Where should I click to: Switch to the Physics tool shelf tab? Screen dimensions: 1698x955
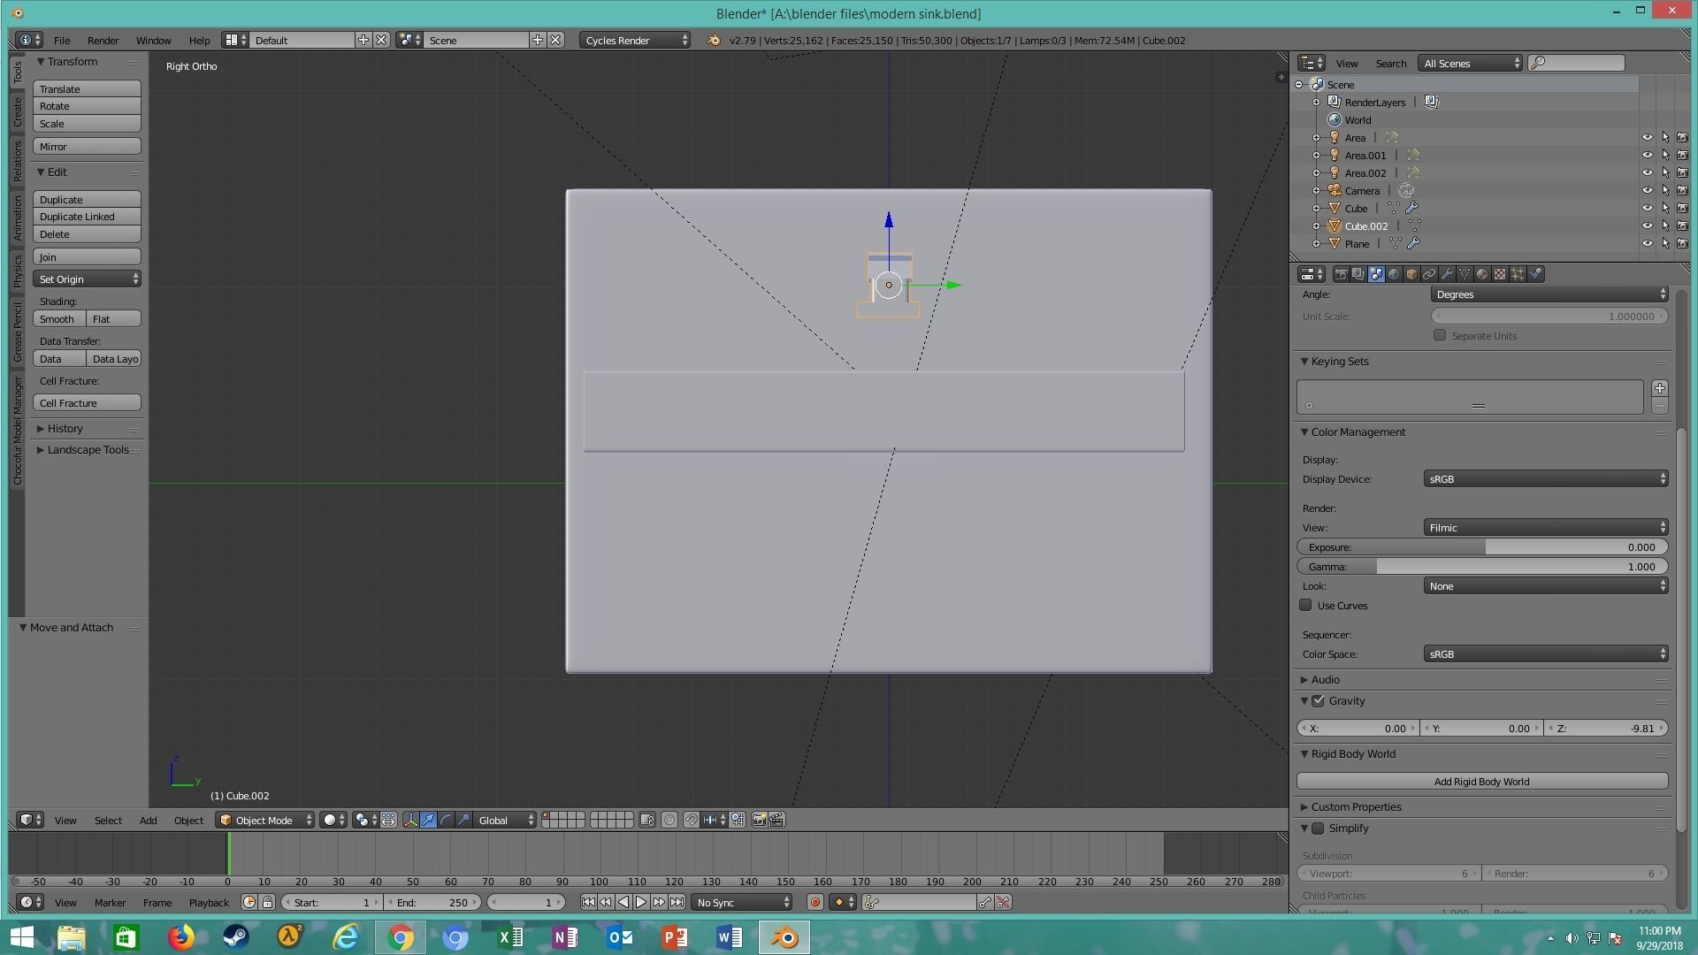pyautogui.click(x=17, y=271)
